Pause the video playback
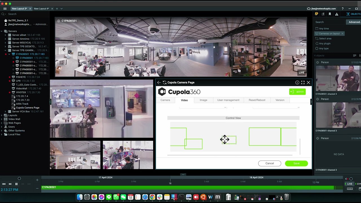The width and height of the screenshot is (361, 203). click(x=16, y=184)
